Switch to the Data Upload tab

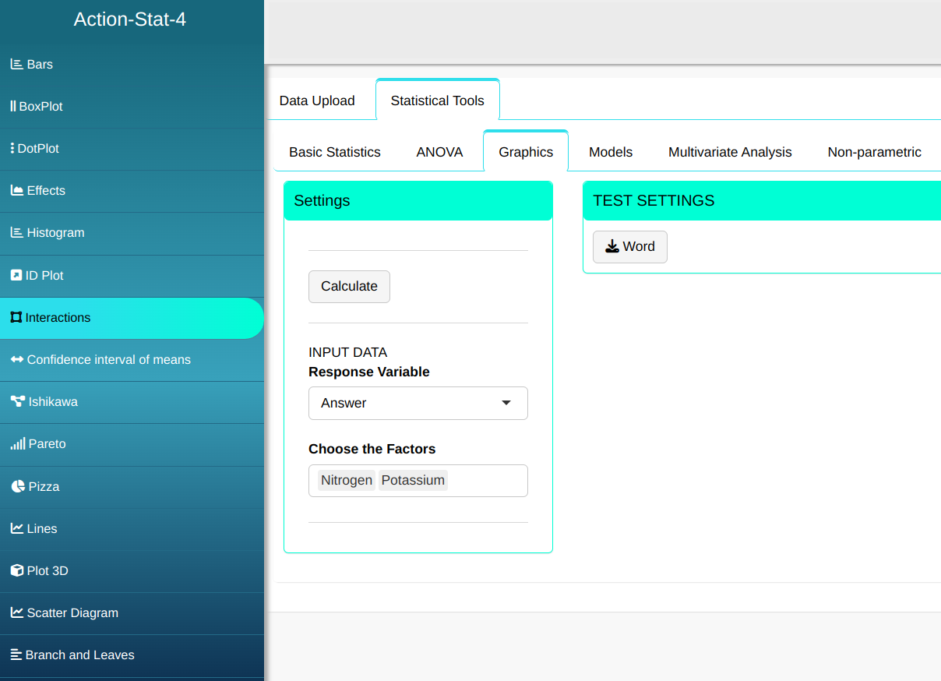[317, 101]
